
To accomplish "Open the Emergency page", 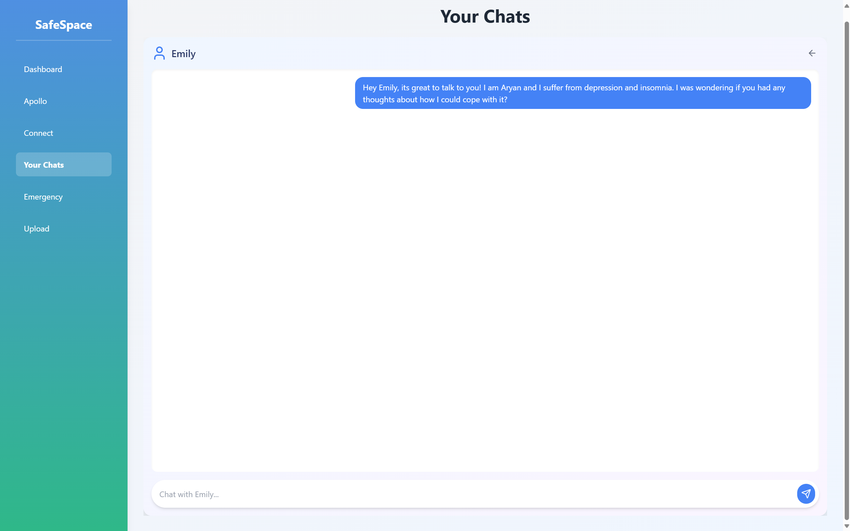I will [43, 197].
